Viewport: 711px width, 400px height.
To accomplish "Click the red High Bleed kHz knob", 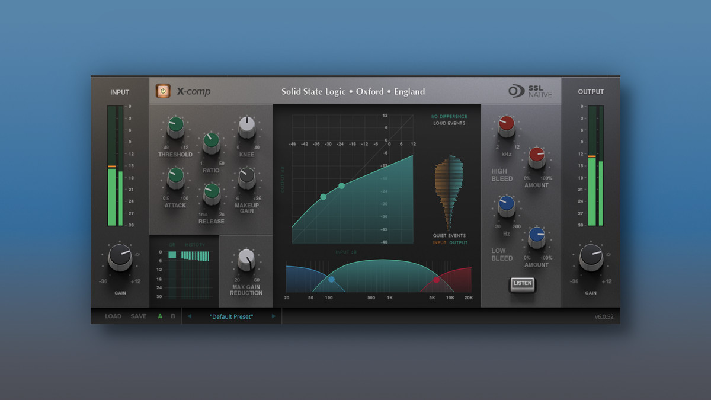I will pyautogui.click(x=506, y=124).
